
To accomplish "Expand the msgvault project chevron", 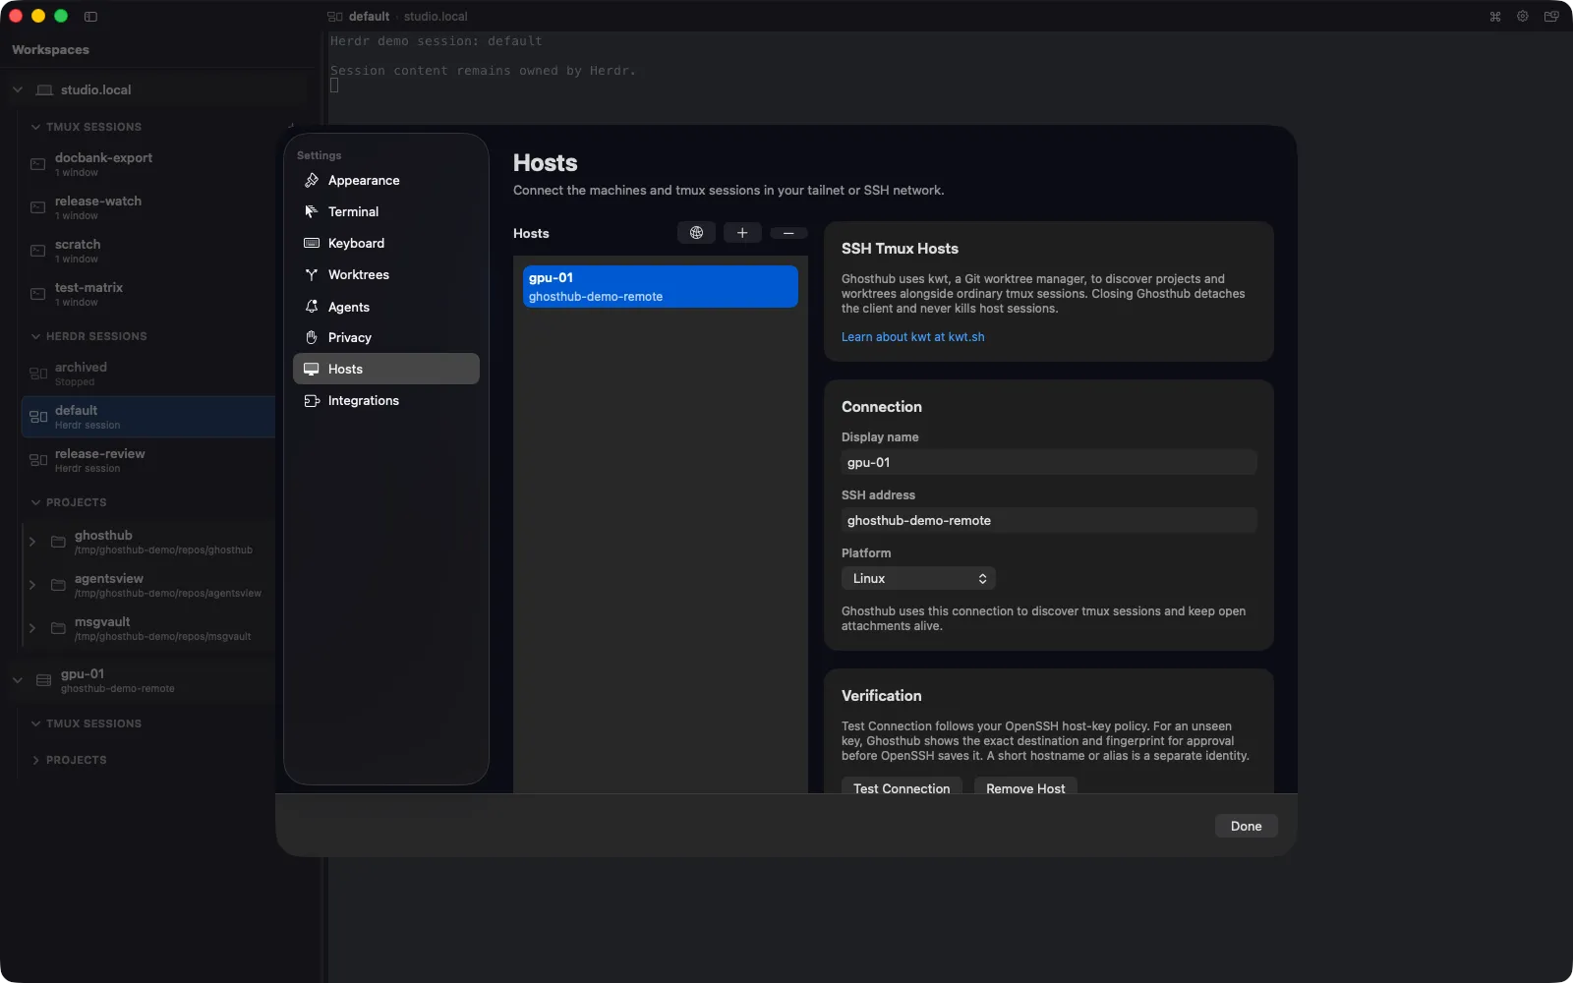I will [32, 628].
